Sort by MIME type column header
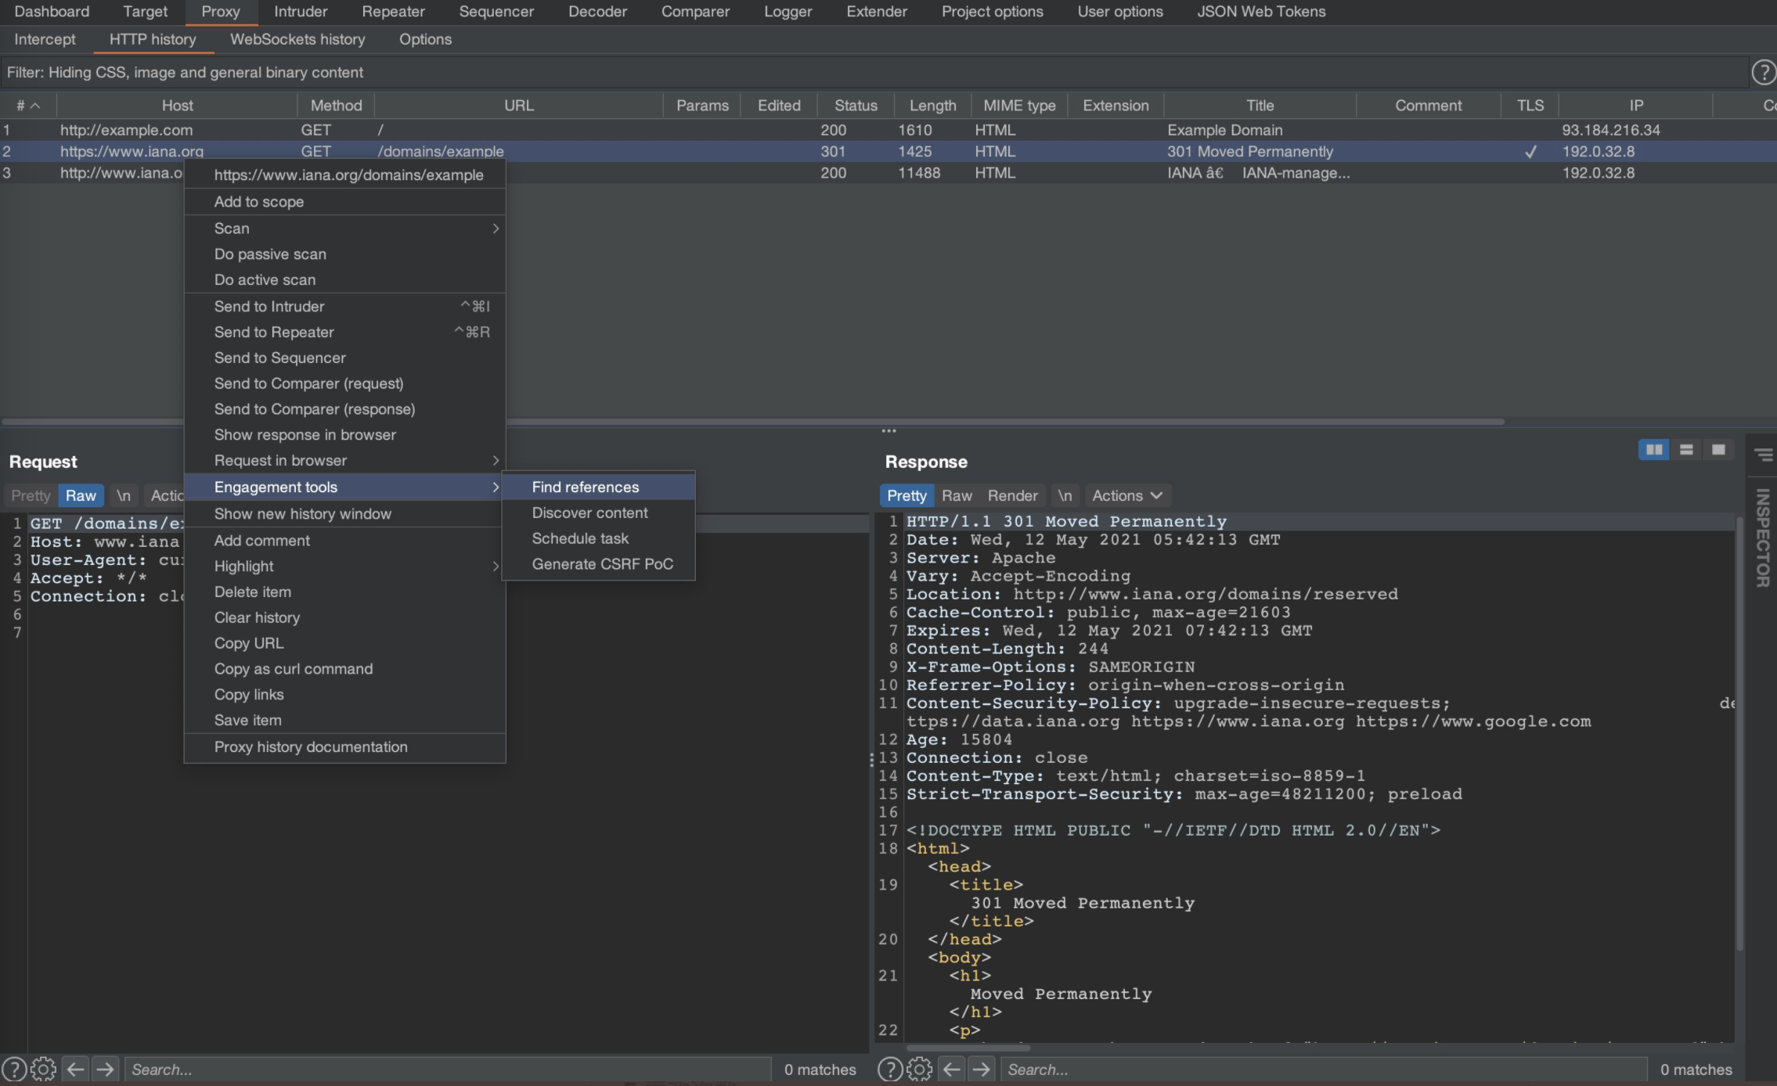Screen dimensions: 1777x1086 pos(1019,106)
